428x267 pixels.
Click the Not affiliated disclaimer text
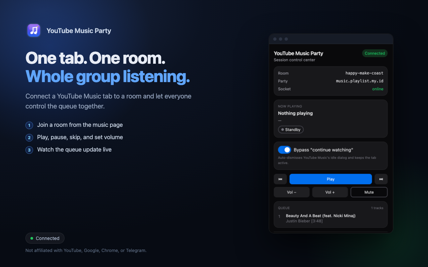point(86,250)
